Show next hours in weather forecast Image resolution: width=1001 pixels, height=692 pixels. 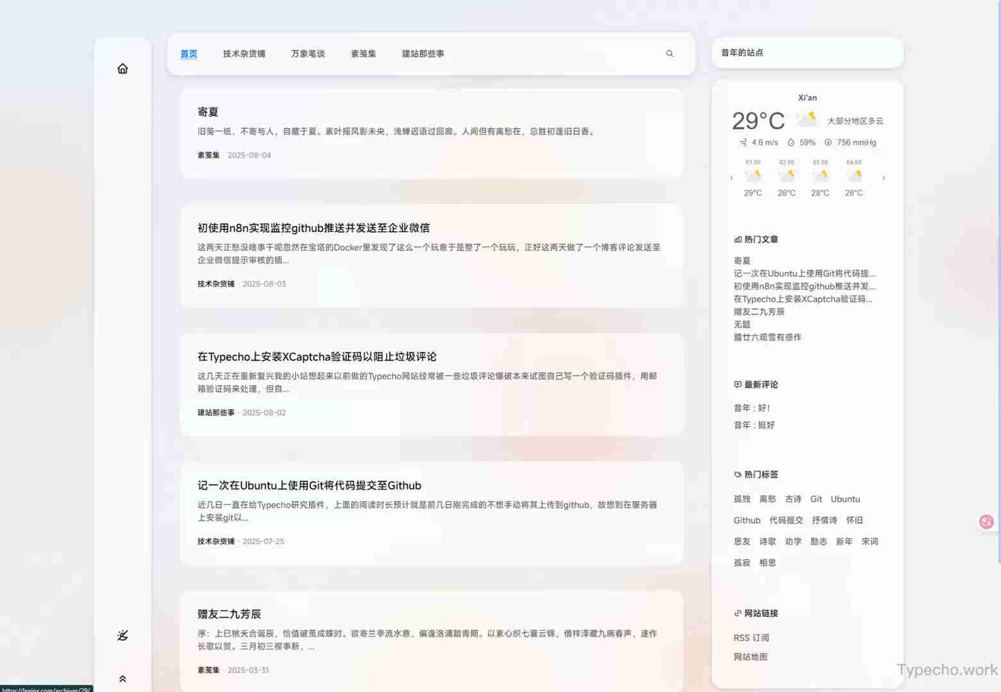coord(884,178)
